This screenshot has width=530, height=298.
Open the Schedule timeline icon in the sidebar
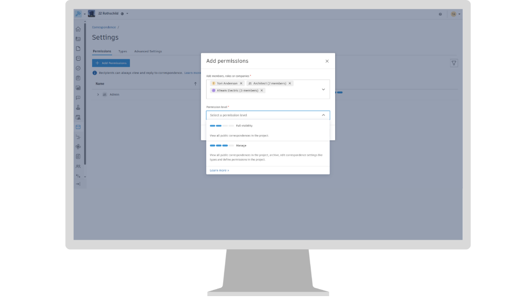(78, 137)
